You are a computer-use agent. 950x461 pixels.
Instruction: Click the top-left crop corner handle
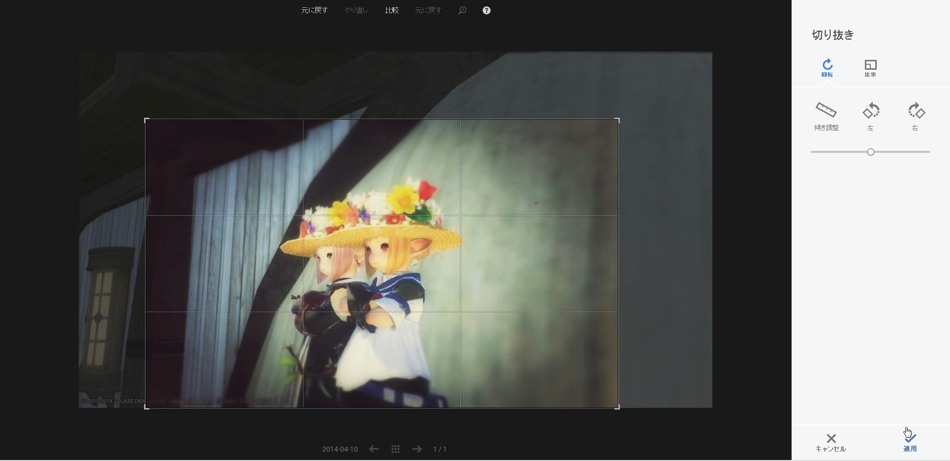147,120
